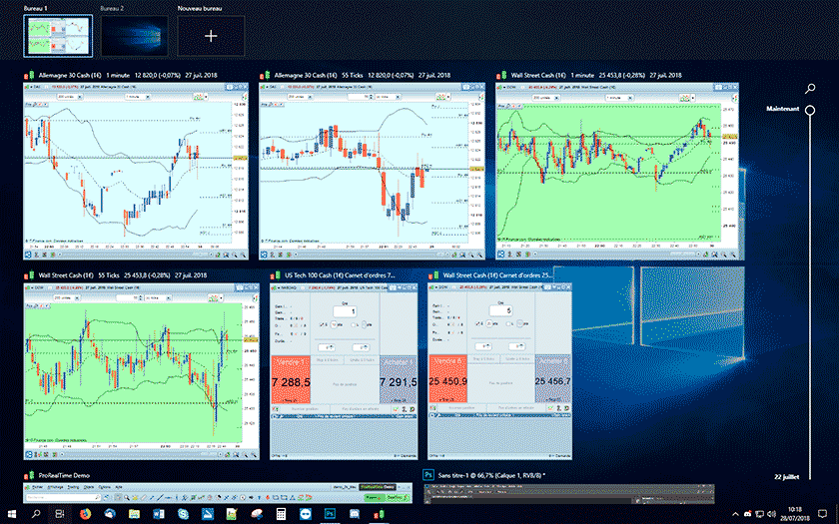Open TeamViewer from the taskbar
The width and height of the screenshot is (839, 524).
click(305, 514)
